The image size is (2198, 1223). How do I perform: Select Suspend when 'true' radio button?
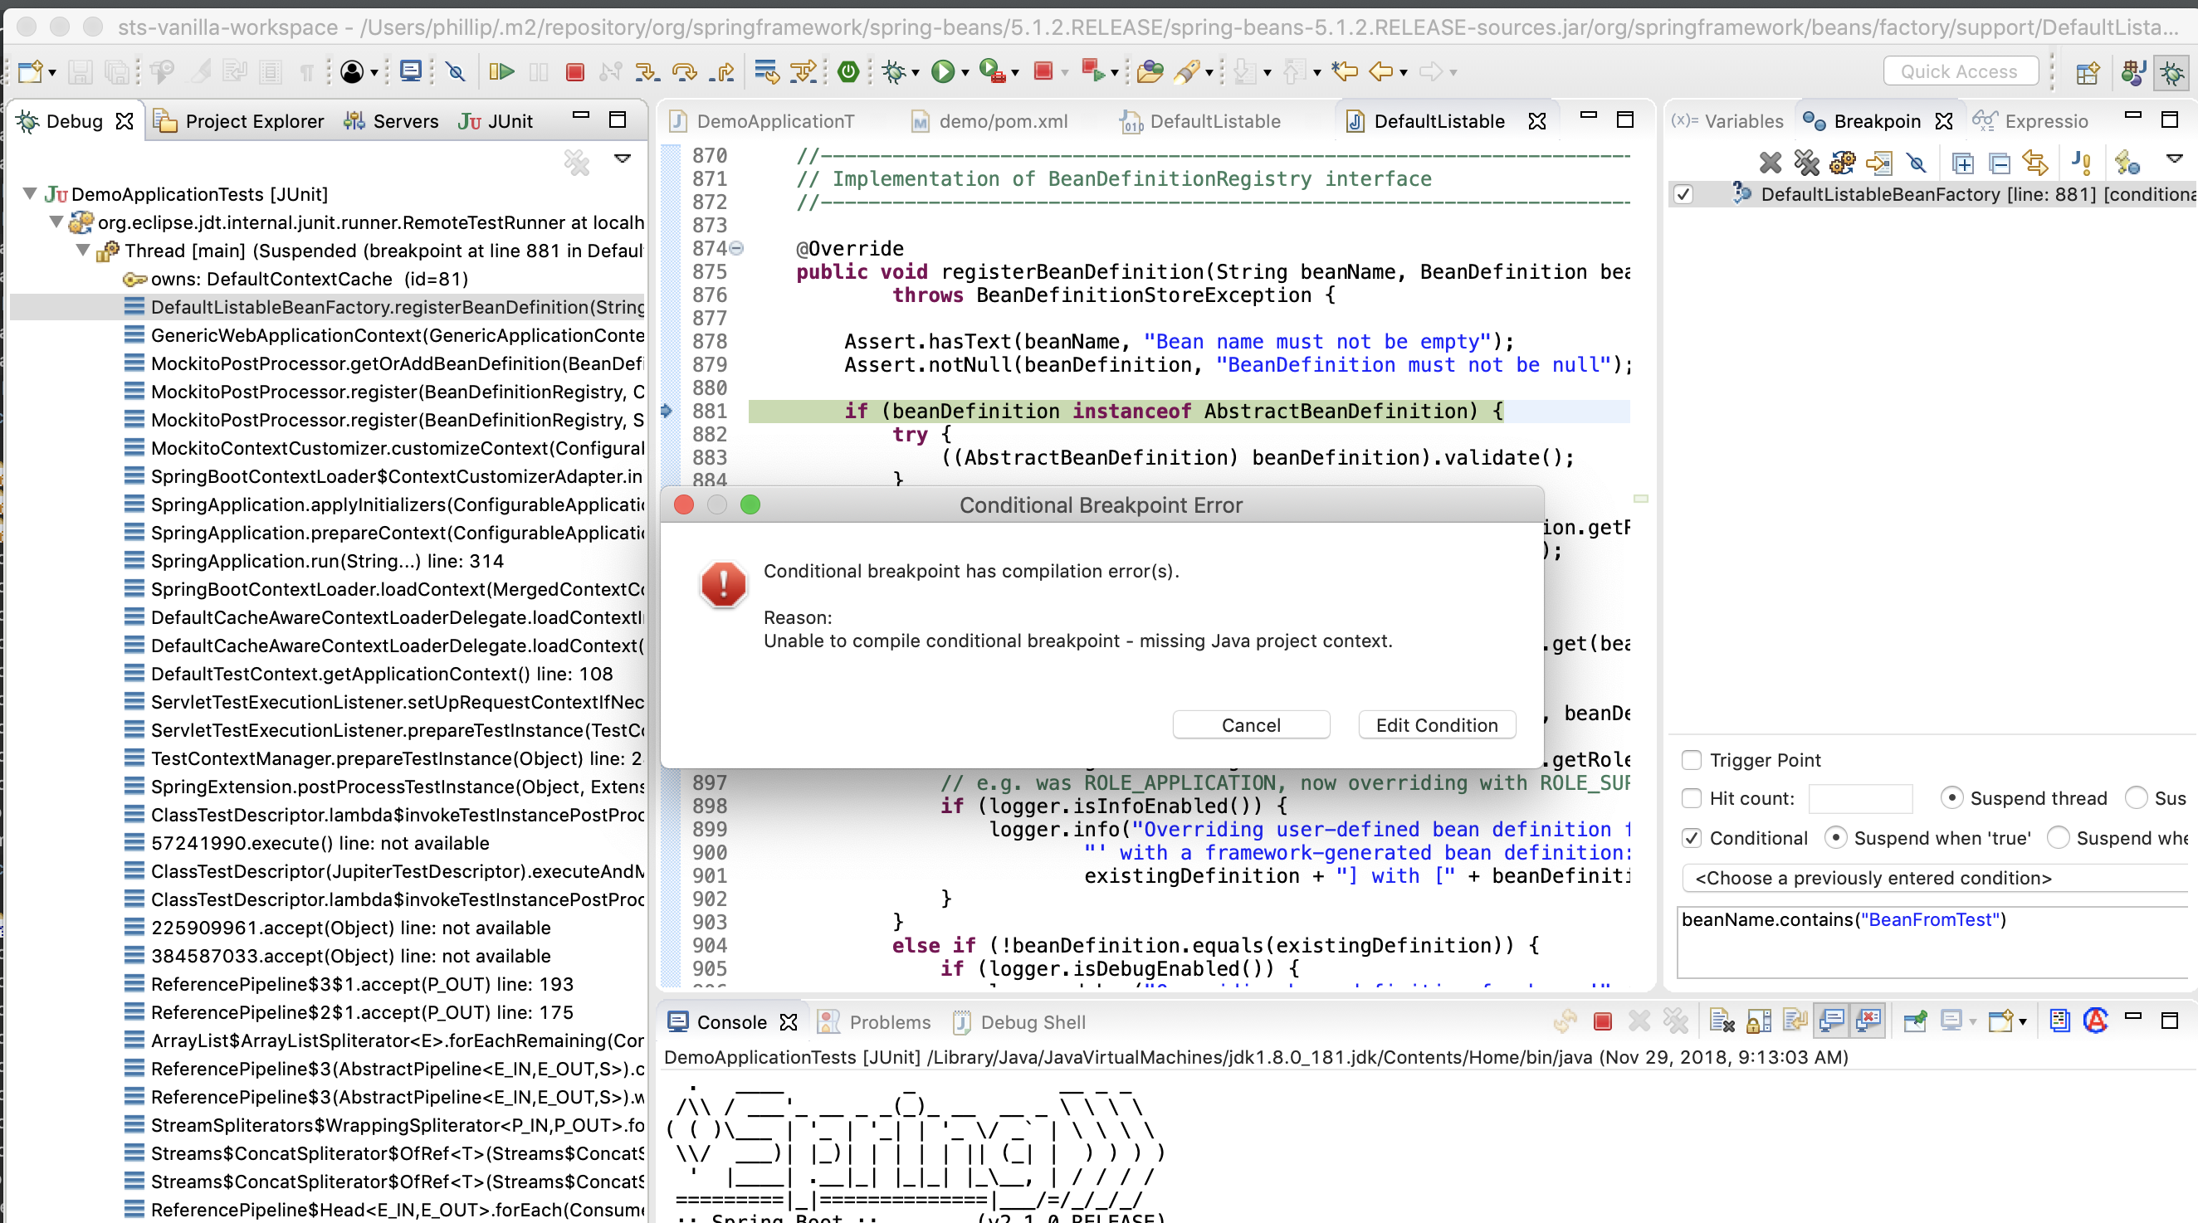click(1835, 838)
